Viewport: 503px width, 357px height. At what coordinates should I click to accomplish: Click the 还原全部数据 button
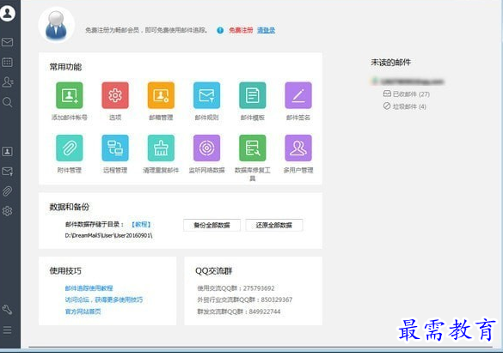point(274,225)
